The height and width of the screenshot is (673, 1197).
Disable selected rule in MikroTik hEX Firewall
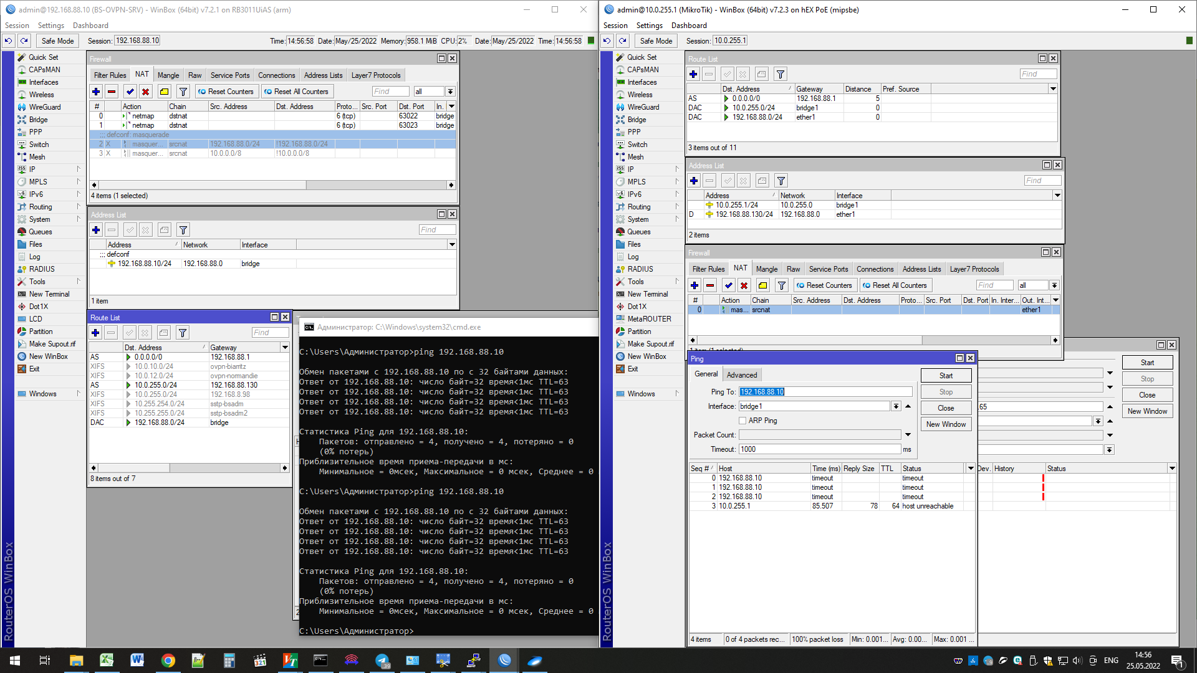(x=744, y=285)
